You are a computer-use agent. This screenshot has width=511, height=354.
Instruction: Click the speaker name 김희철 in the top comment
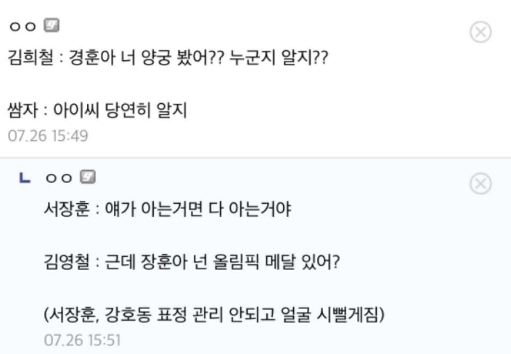[30, 57]
